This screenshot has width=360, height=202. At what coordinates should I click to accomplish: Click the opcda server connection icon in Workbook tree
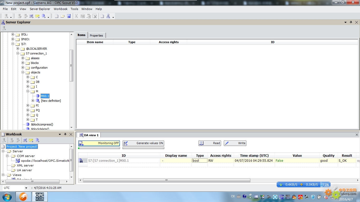click(18, 161)
